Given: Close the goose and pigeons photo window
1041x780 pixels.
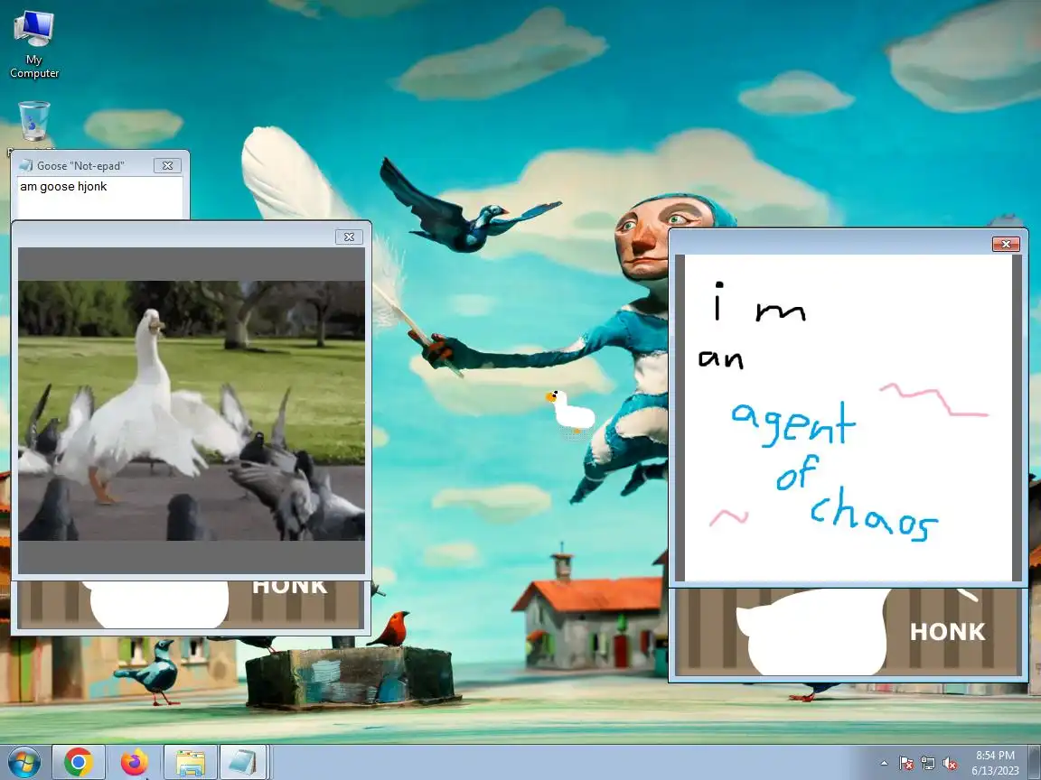Looking at the screenshot, I should coord(349,237).
